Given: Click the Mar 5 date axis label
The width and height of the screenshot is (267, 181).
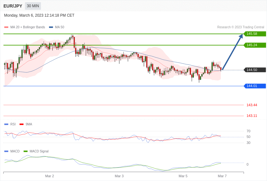Looking at the screenshot, I should click(183, 176).
